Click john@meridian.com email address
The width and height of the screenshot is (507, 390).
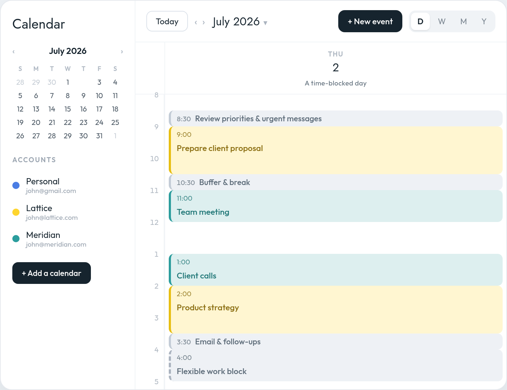pyautogui.click(x=56, y=244)
